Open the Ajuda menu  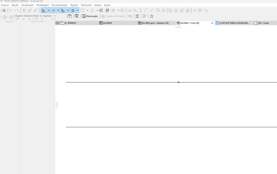(107, 5)
